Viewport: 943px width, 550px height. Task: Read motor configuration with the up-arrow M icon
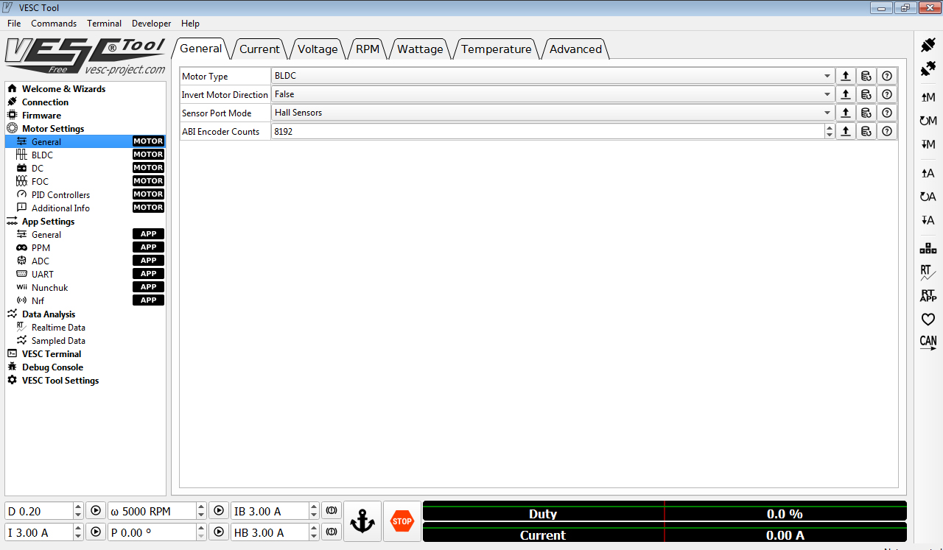point(928,97)
